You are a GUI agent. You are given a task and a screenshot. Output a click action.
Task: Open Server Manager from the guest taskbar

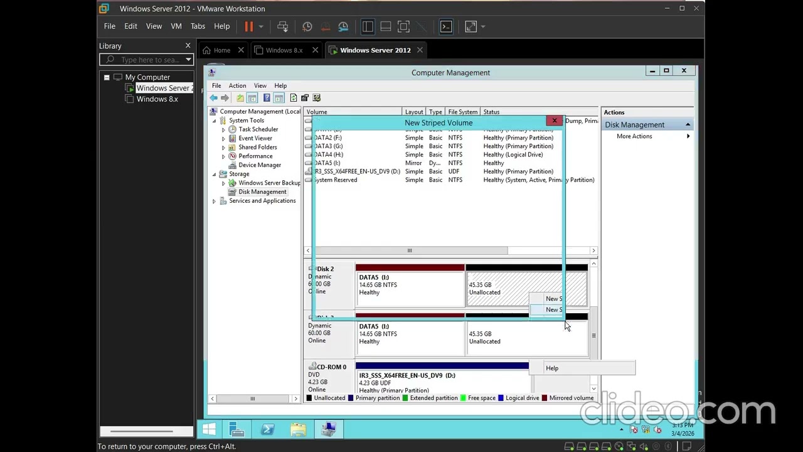(237, 429)
